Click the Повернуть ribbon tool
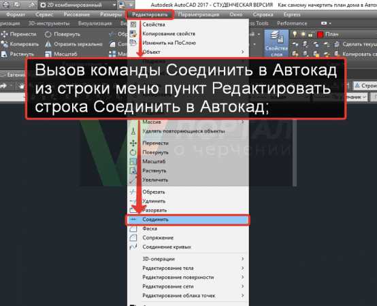The image size is (377, 306). tap(63, 35)
